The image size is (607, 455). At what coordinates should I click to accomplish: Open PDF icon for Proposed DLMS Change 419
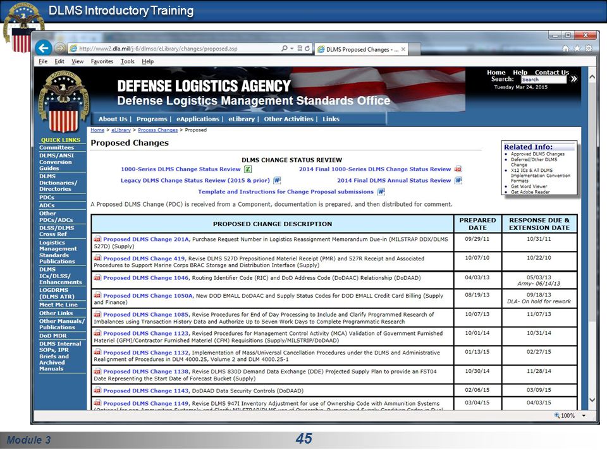tap(97, 258)
